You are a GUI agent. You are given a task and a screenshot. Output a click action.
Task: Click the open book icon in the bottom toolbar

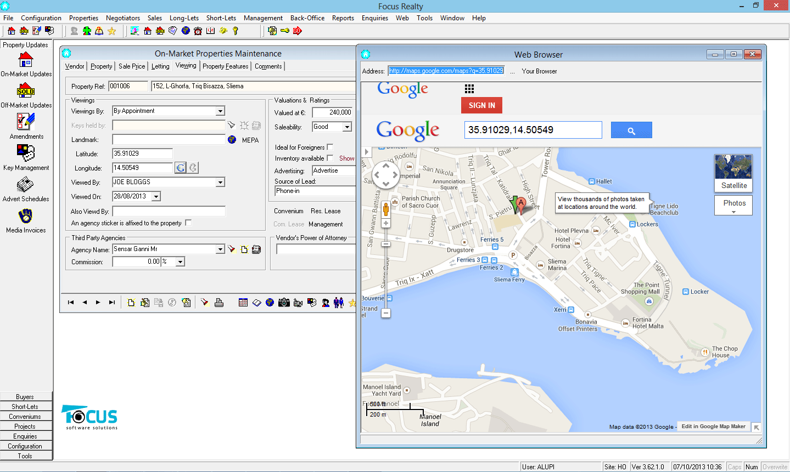tap(256, 302)
